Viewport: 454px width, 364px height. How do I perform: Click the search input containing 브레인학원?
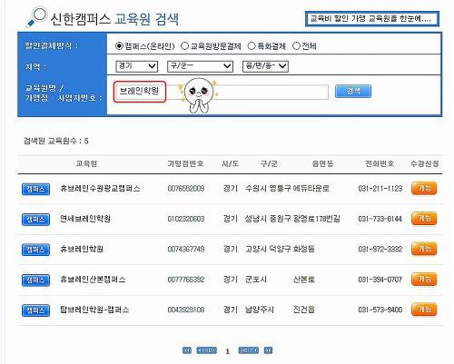(x=221, y=92)
